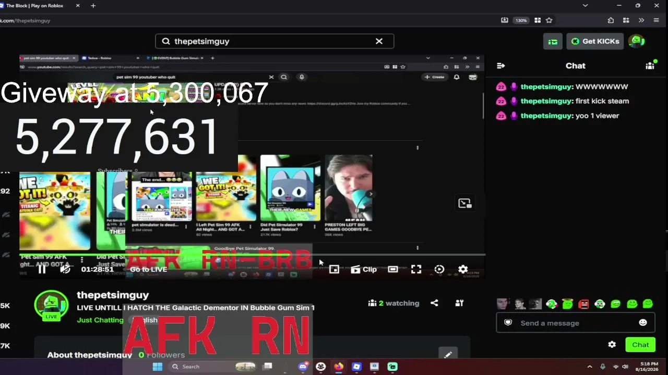668x375 pixels.
Task: Pause the live stream video
Action: (42, 269)
